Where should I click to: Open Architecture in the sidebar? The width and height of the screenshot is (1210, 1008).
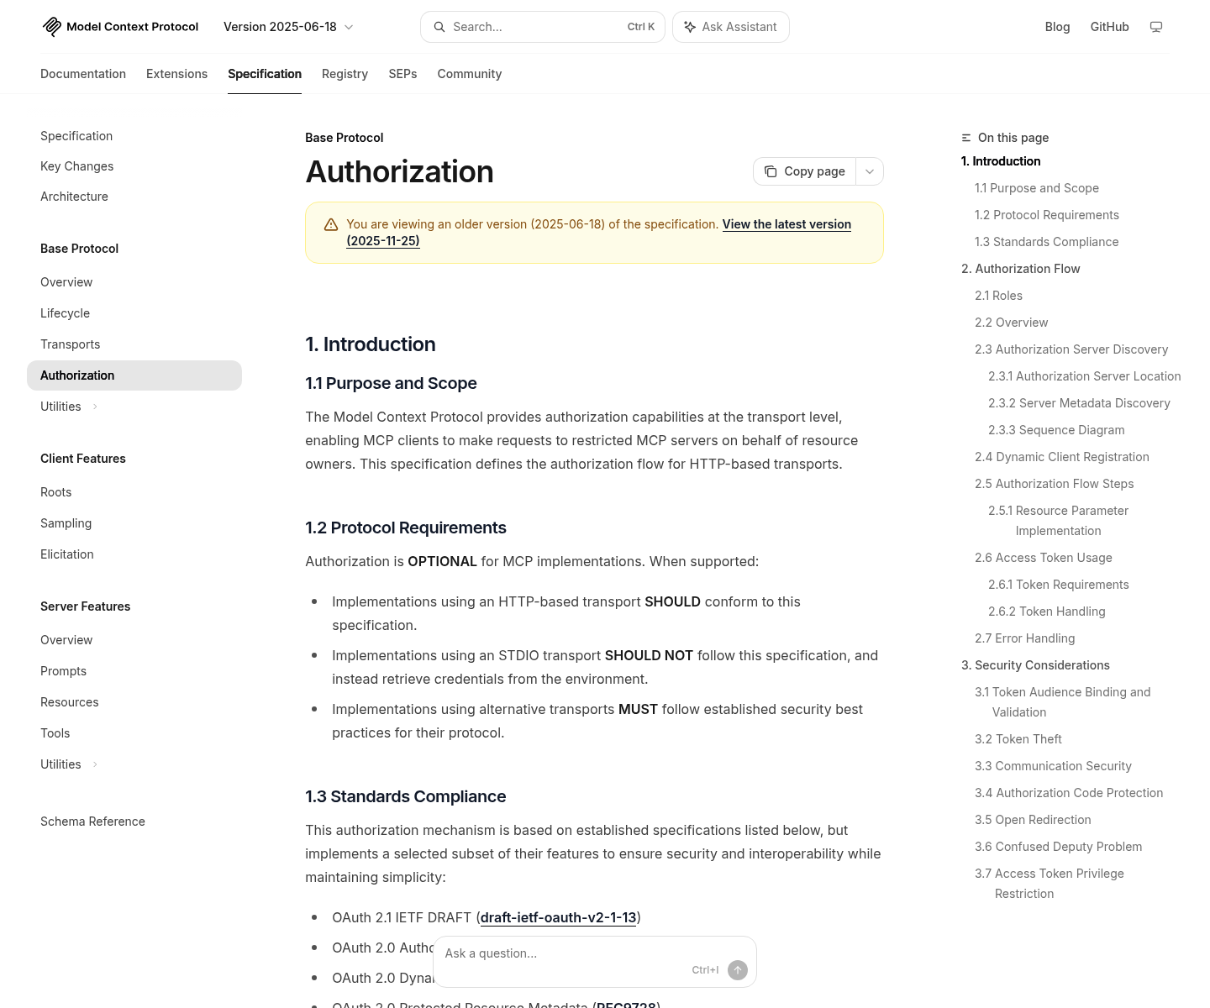point(74,197)
